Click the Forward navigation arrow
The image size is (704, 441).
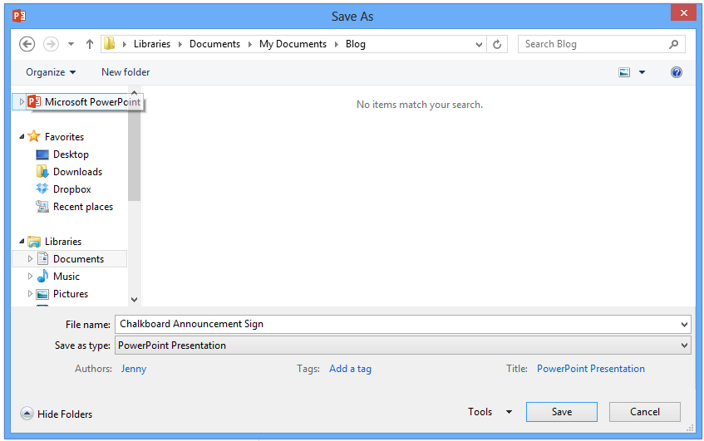(51, 44)
